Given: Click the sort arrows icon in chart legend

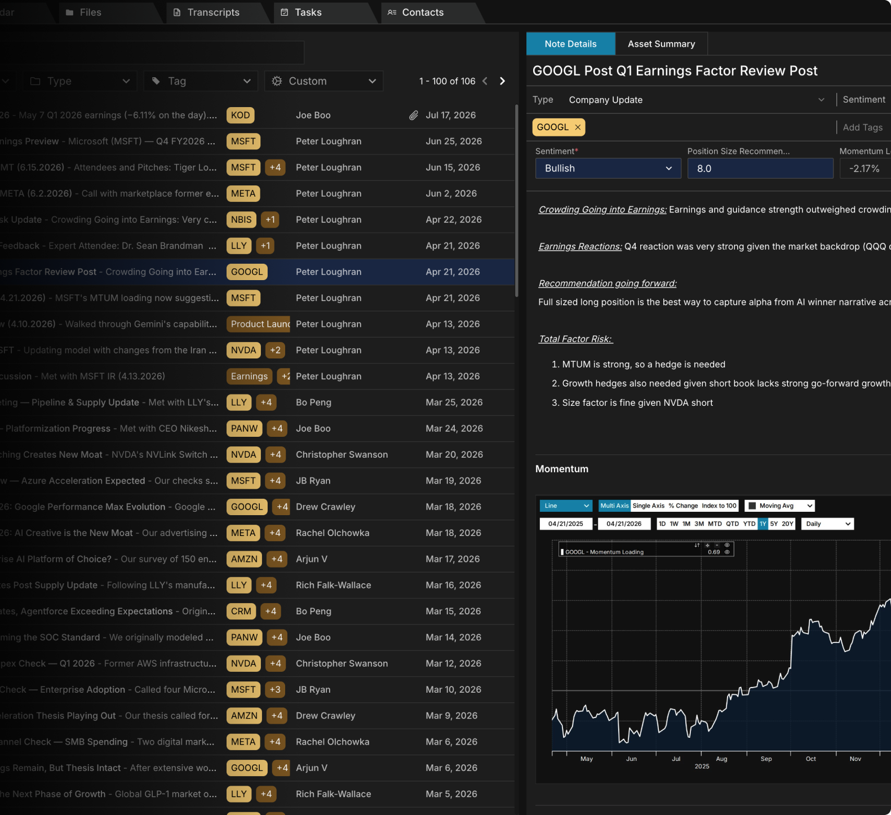Looking at the screenshot, I should pos(697,545).
